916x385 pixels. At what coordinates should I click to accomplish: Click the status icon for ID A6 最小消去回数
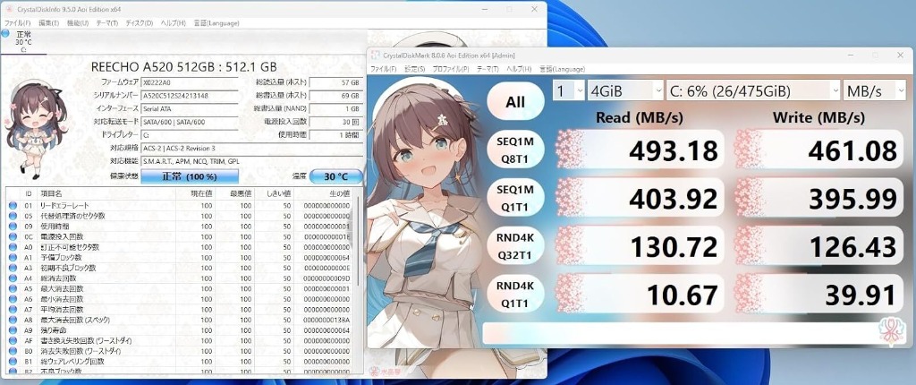pyautogui.click(x=13, y=299)
